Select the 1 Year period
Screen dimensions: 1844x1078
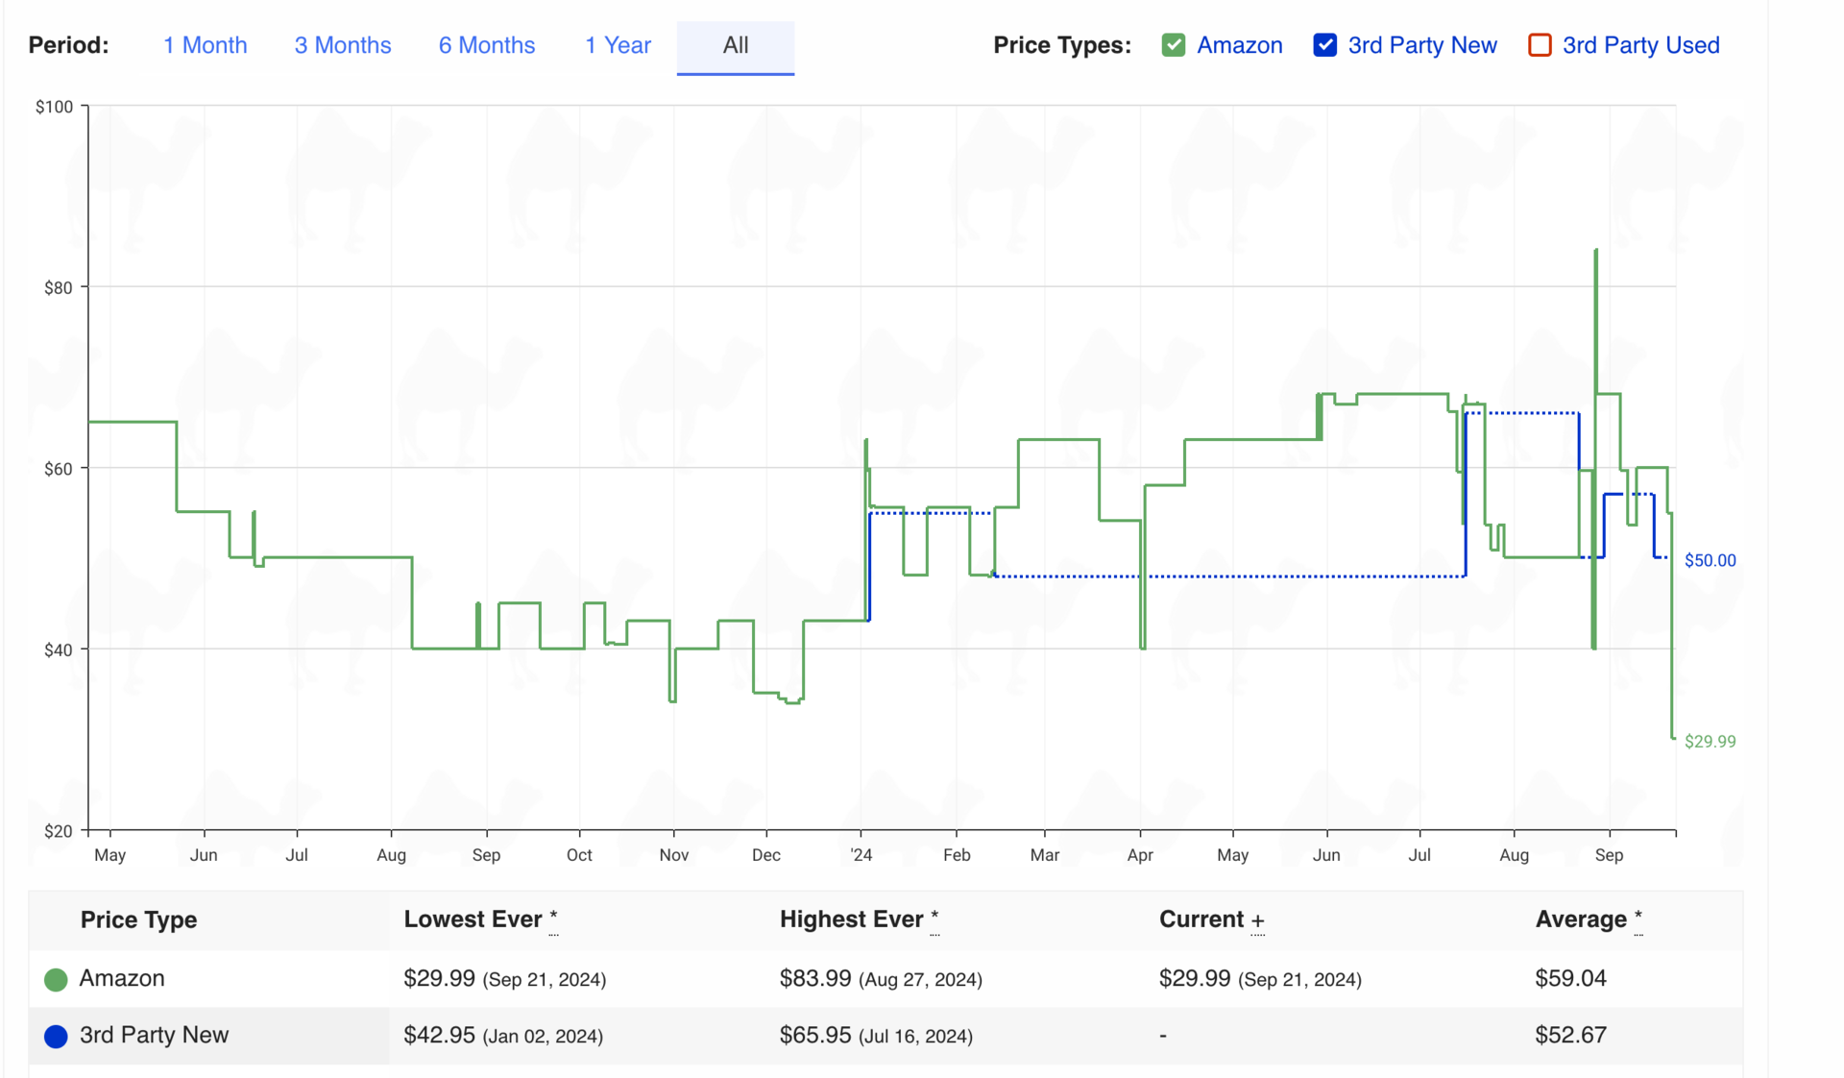[618, 45]
